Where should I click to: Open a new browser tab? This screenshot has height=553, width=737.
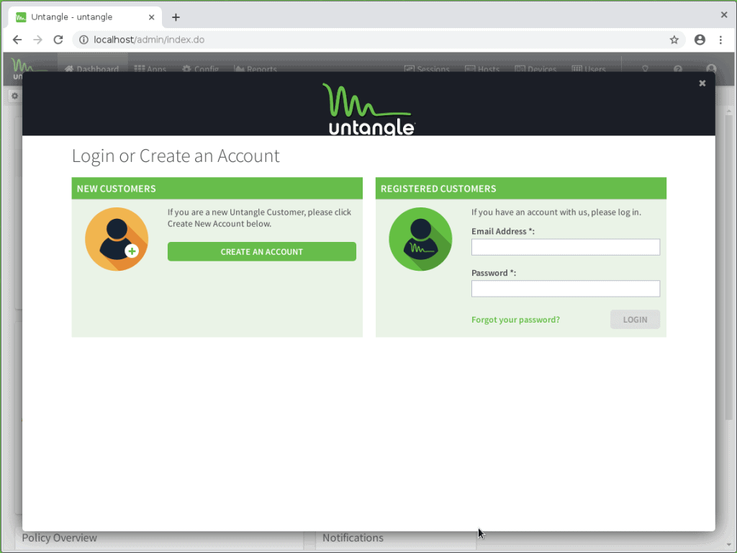click(x=176, y=17)
